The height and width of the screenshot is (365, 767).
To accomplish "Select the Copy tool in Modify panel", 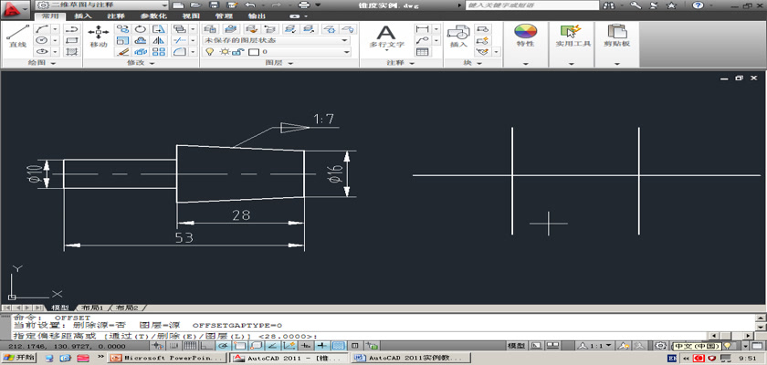I will [122, 29].
